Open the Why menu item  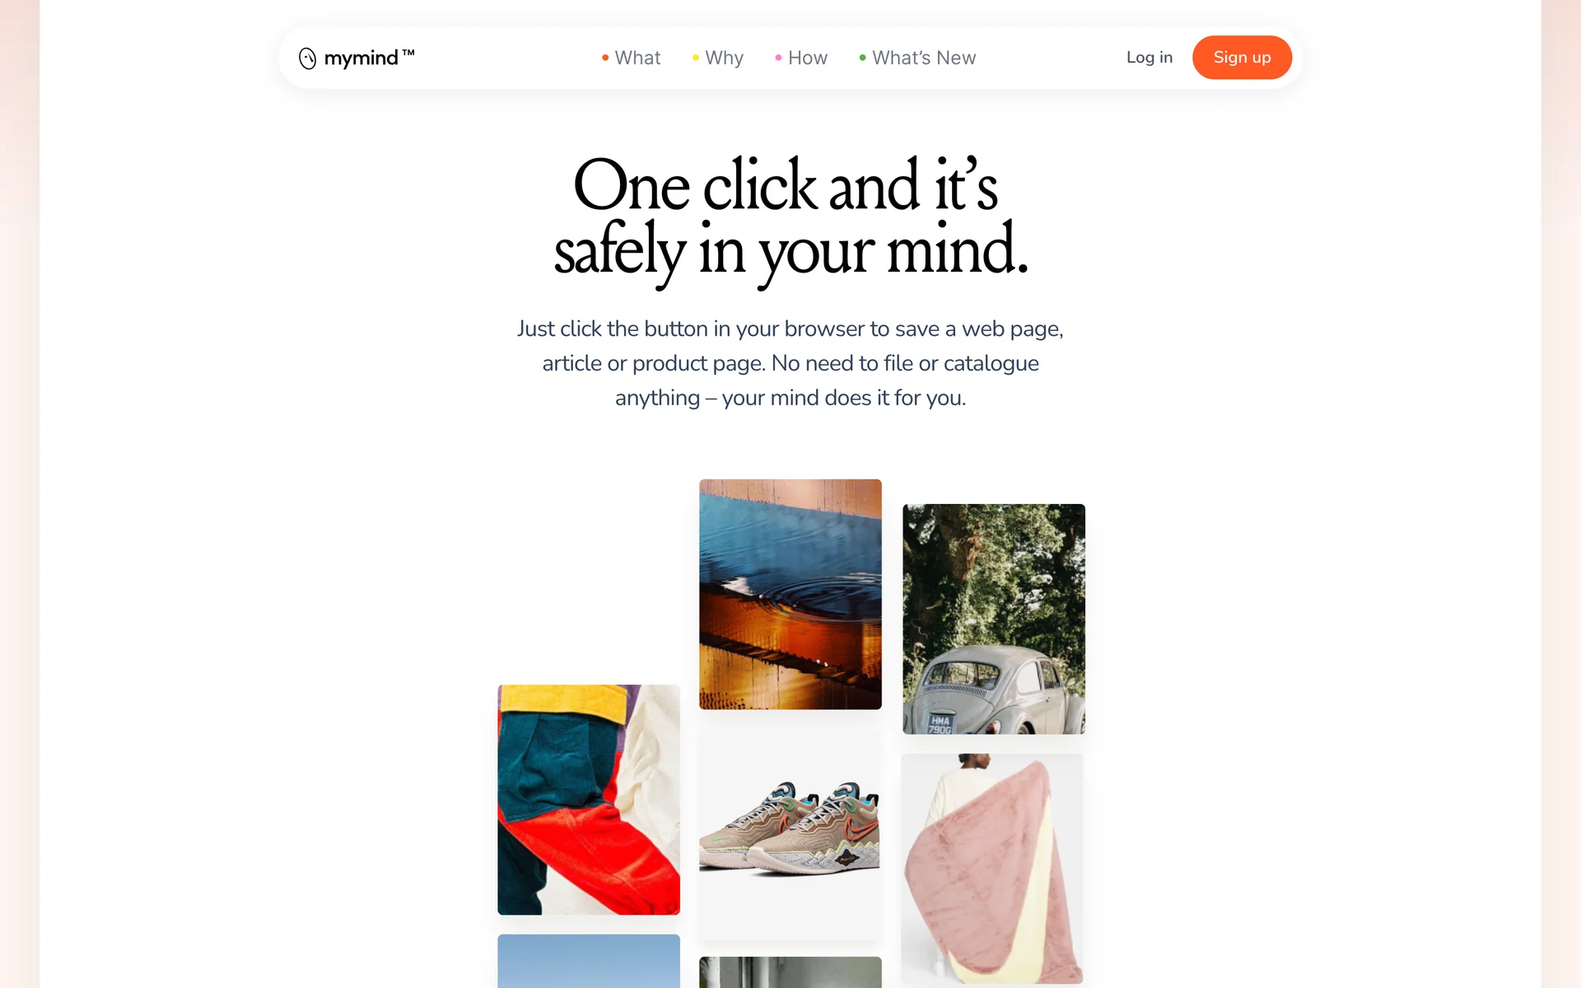pos(724,58)
